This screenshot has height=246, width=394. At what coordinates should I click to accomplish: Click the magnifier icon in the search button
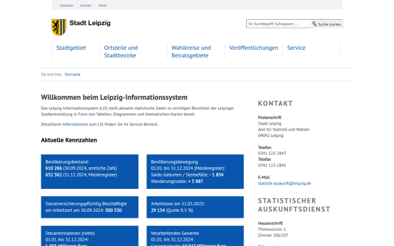pos(315,24)
